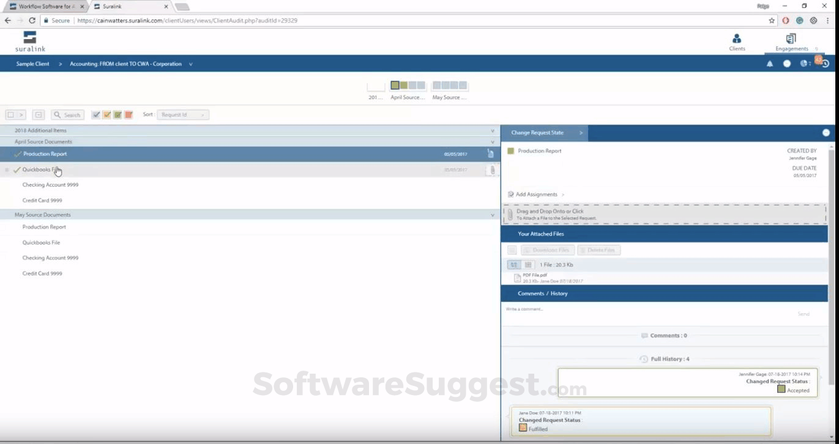Click the PDF File.pdf document icon
The image size is (839, 444).
(517, 277)
